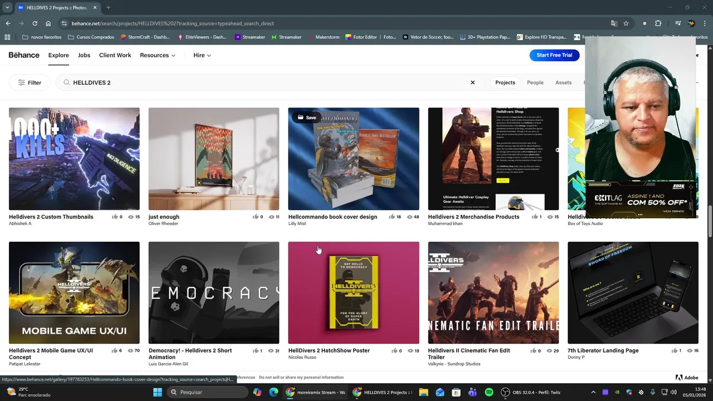Go back with the browser back arrow
The height and width of the screenshot is (401, 713).
[x=8, y=23]
